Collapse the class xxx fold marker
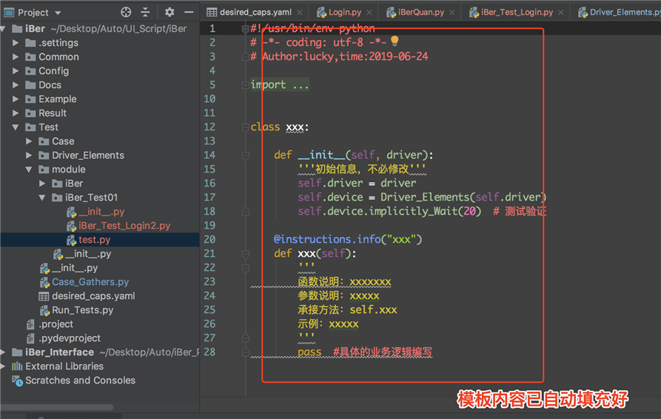Screen dimensions: 661x419 [x=245, y=127]
